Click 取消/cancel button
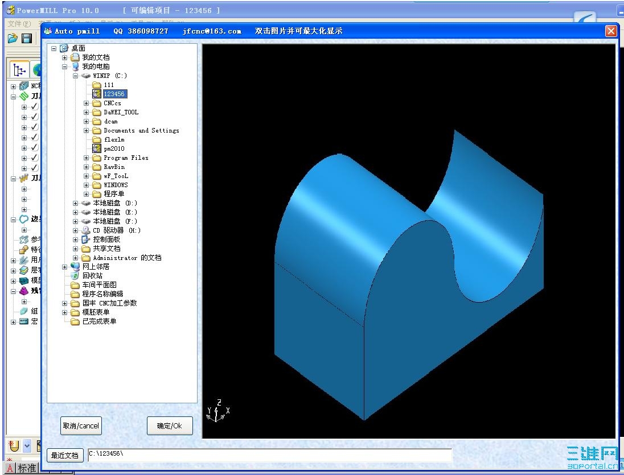624x475 pixels. click(x=81, y=426)
